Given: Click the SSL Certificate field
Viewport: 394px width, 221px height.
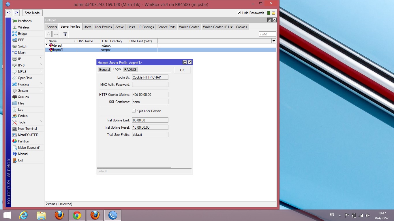Looking at the screenshot, I should (x=150, y=102).
